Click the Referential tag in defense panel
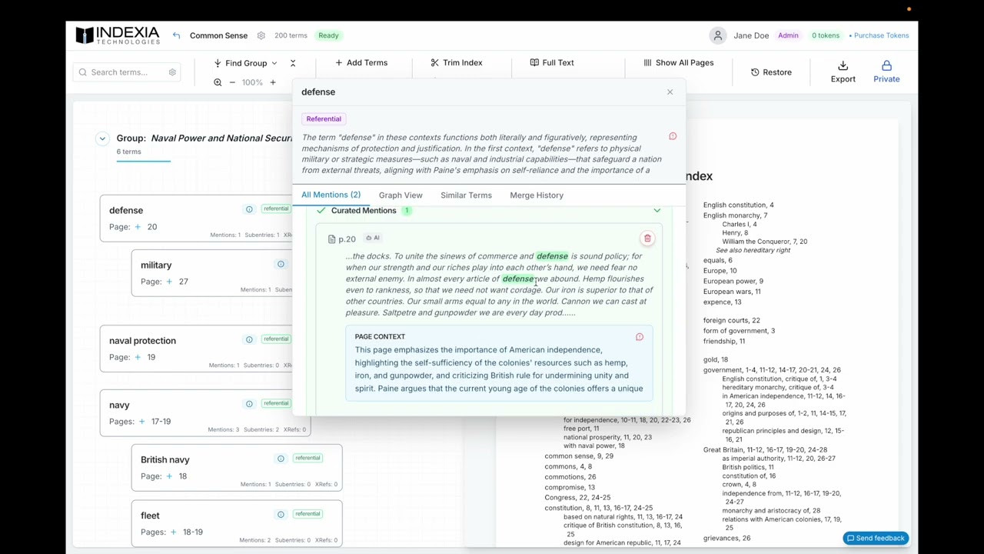 click(x=324, y=119)
